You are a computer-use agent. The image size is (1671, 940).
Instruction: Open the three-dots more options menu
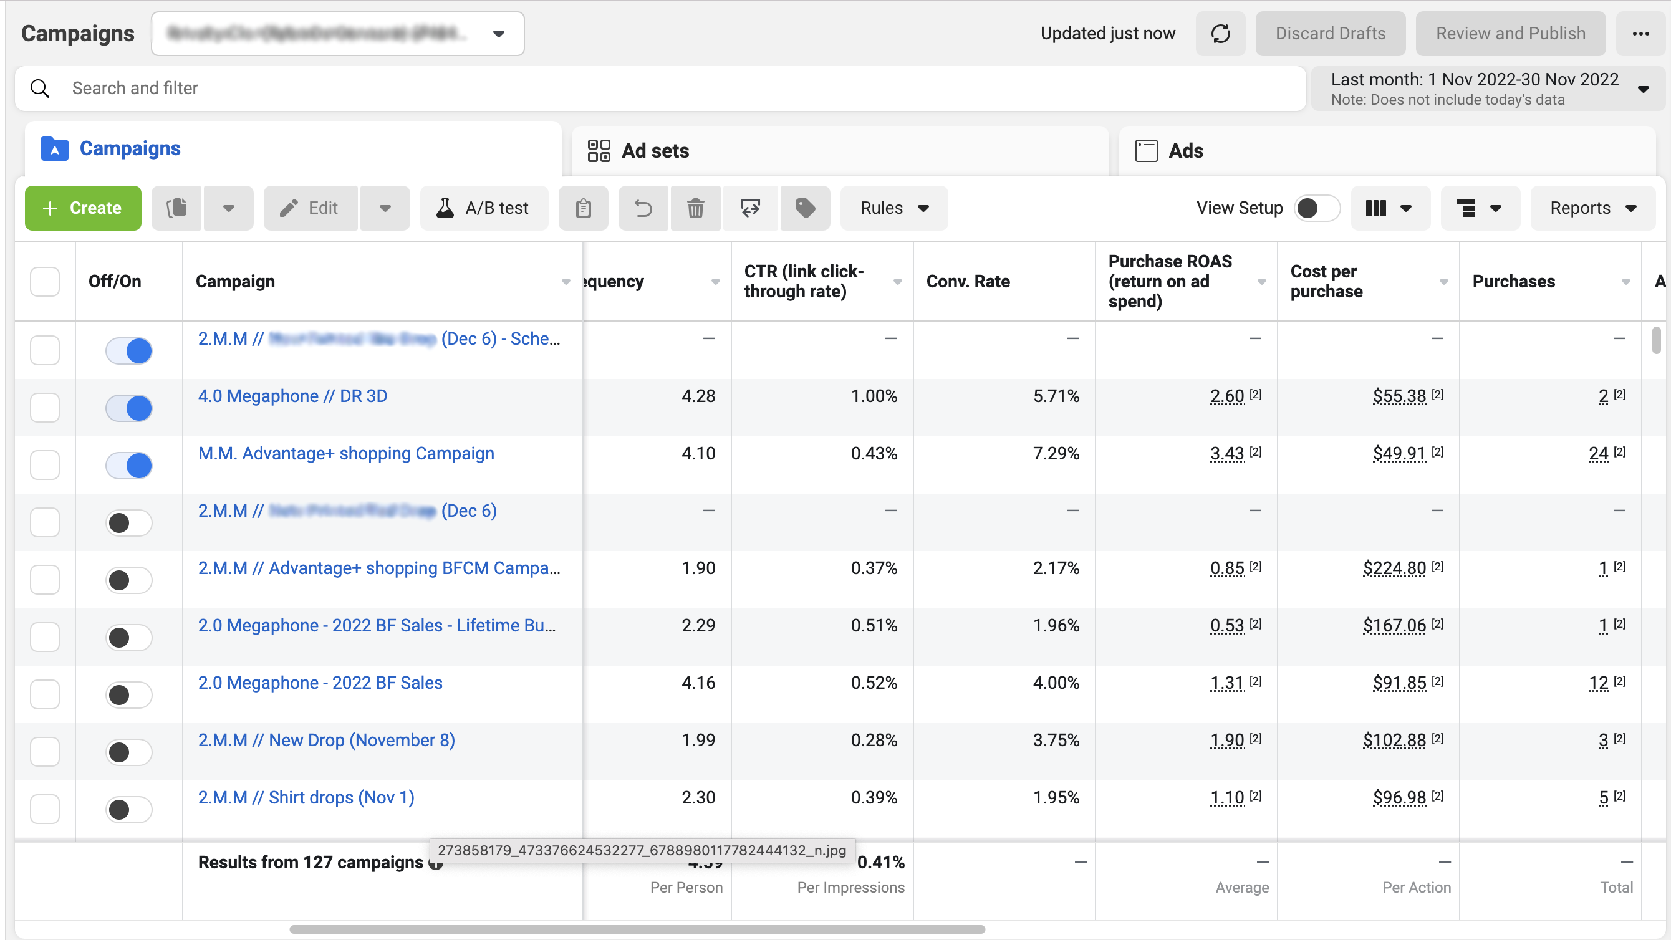click(1640, 34)
